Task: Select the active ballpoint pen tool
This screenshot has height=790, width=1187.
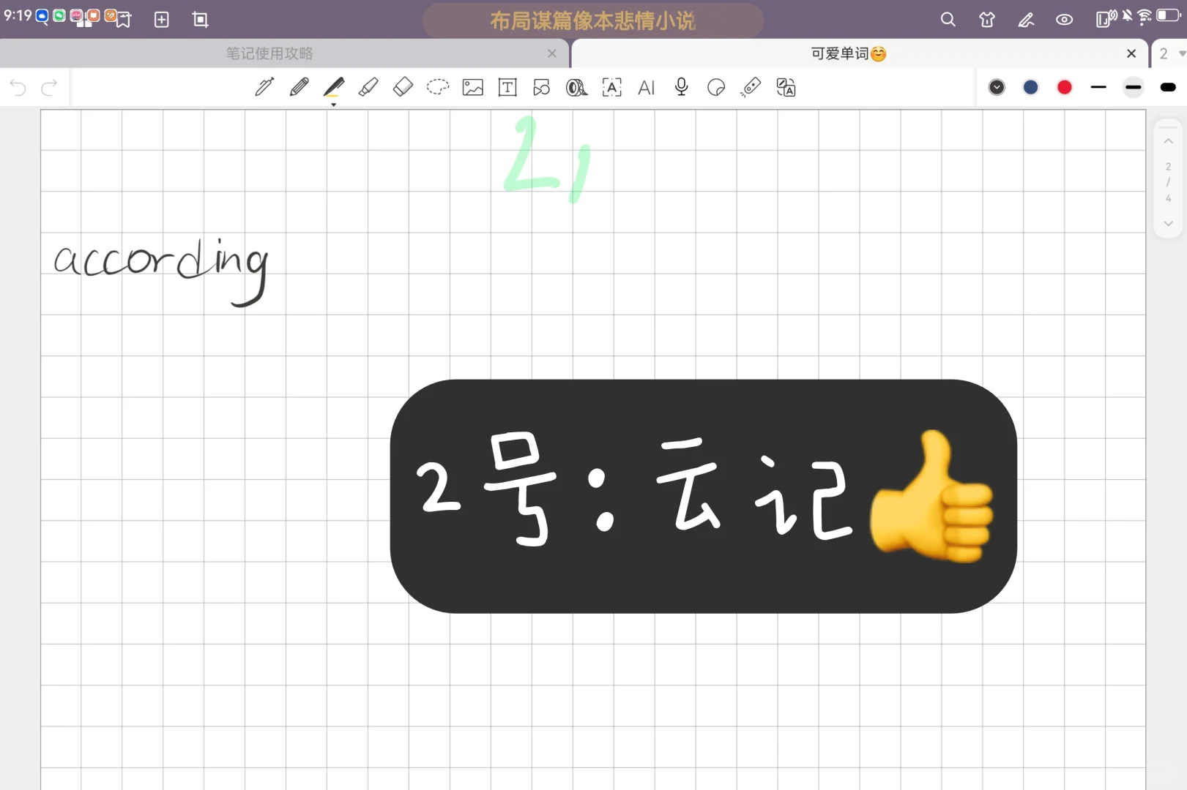Action: [334, 88]
